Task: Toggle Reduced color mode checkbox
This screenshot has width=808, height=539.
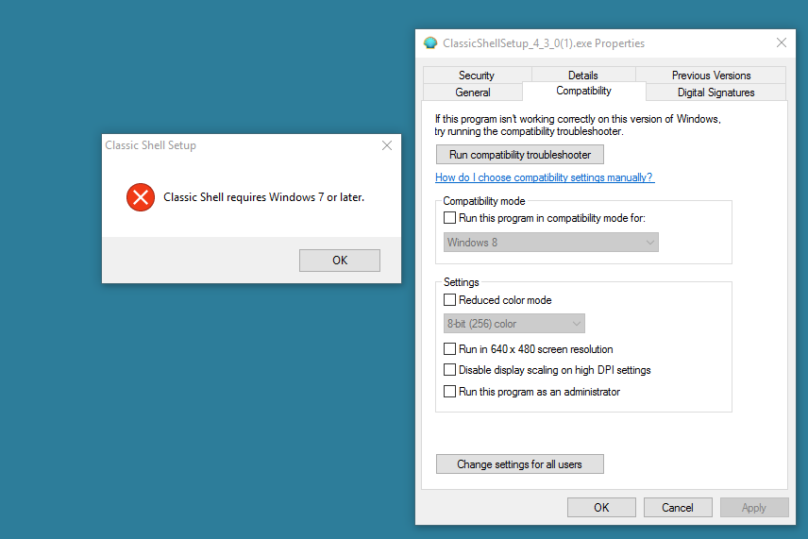Action: pos(449,300)
